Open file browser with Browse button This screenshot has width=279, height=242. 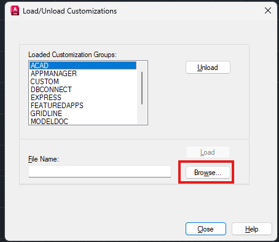pos(208,173)
